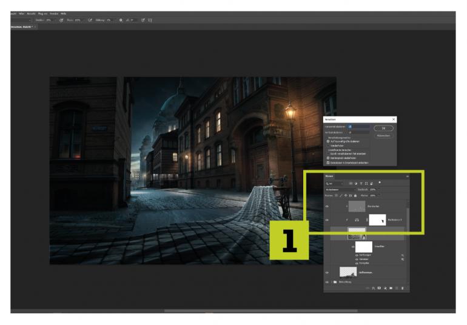467x325 pixels.
Task: Open the Plug-ins menu
Action: [x=42, y=14]
